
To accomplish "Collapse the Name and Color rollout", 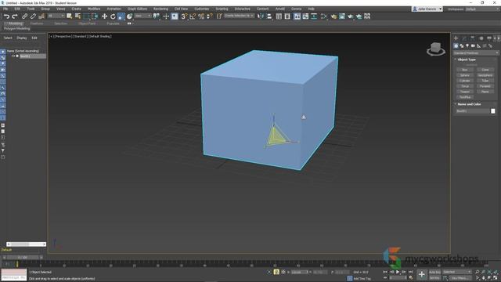I will 469,104.
